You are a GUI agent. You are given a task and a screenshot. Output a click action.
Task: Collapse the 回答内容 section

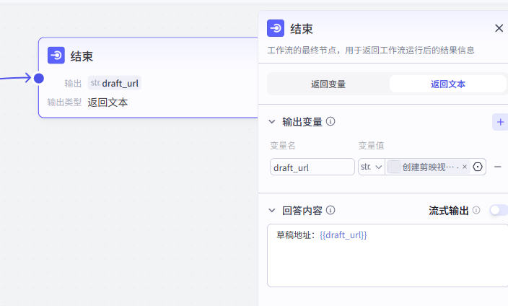pyautogui.click(x=272, y=210)
